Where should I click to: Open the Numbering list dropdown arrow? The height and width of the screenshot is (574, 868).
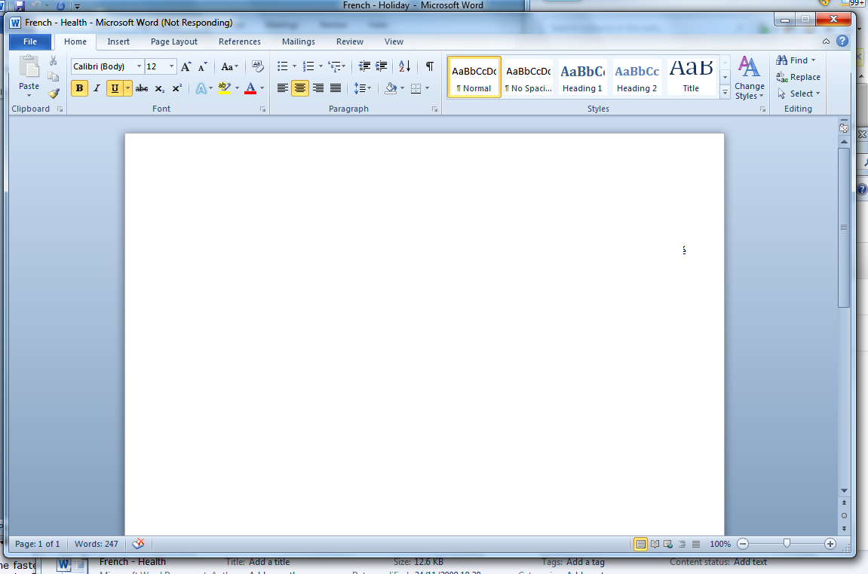(x=321, y=66)
